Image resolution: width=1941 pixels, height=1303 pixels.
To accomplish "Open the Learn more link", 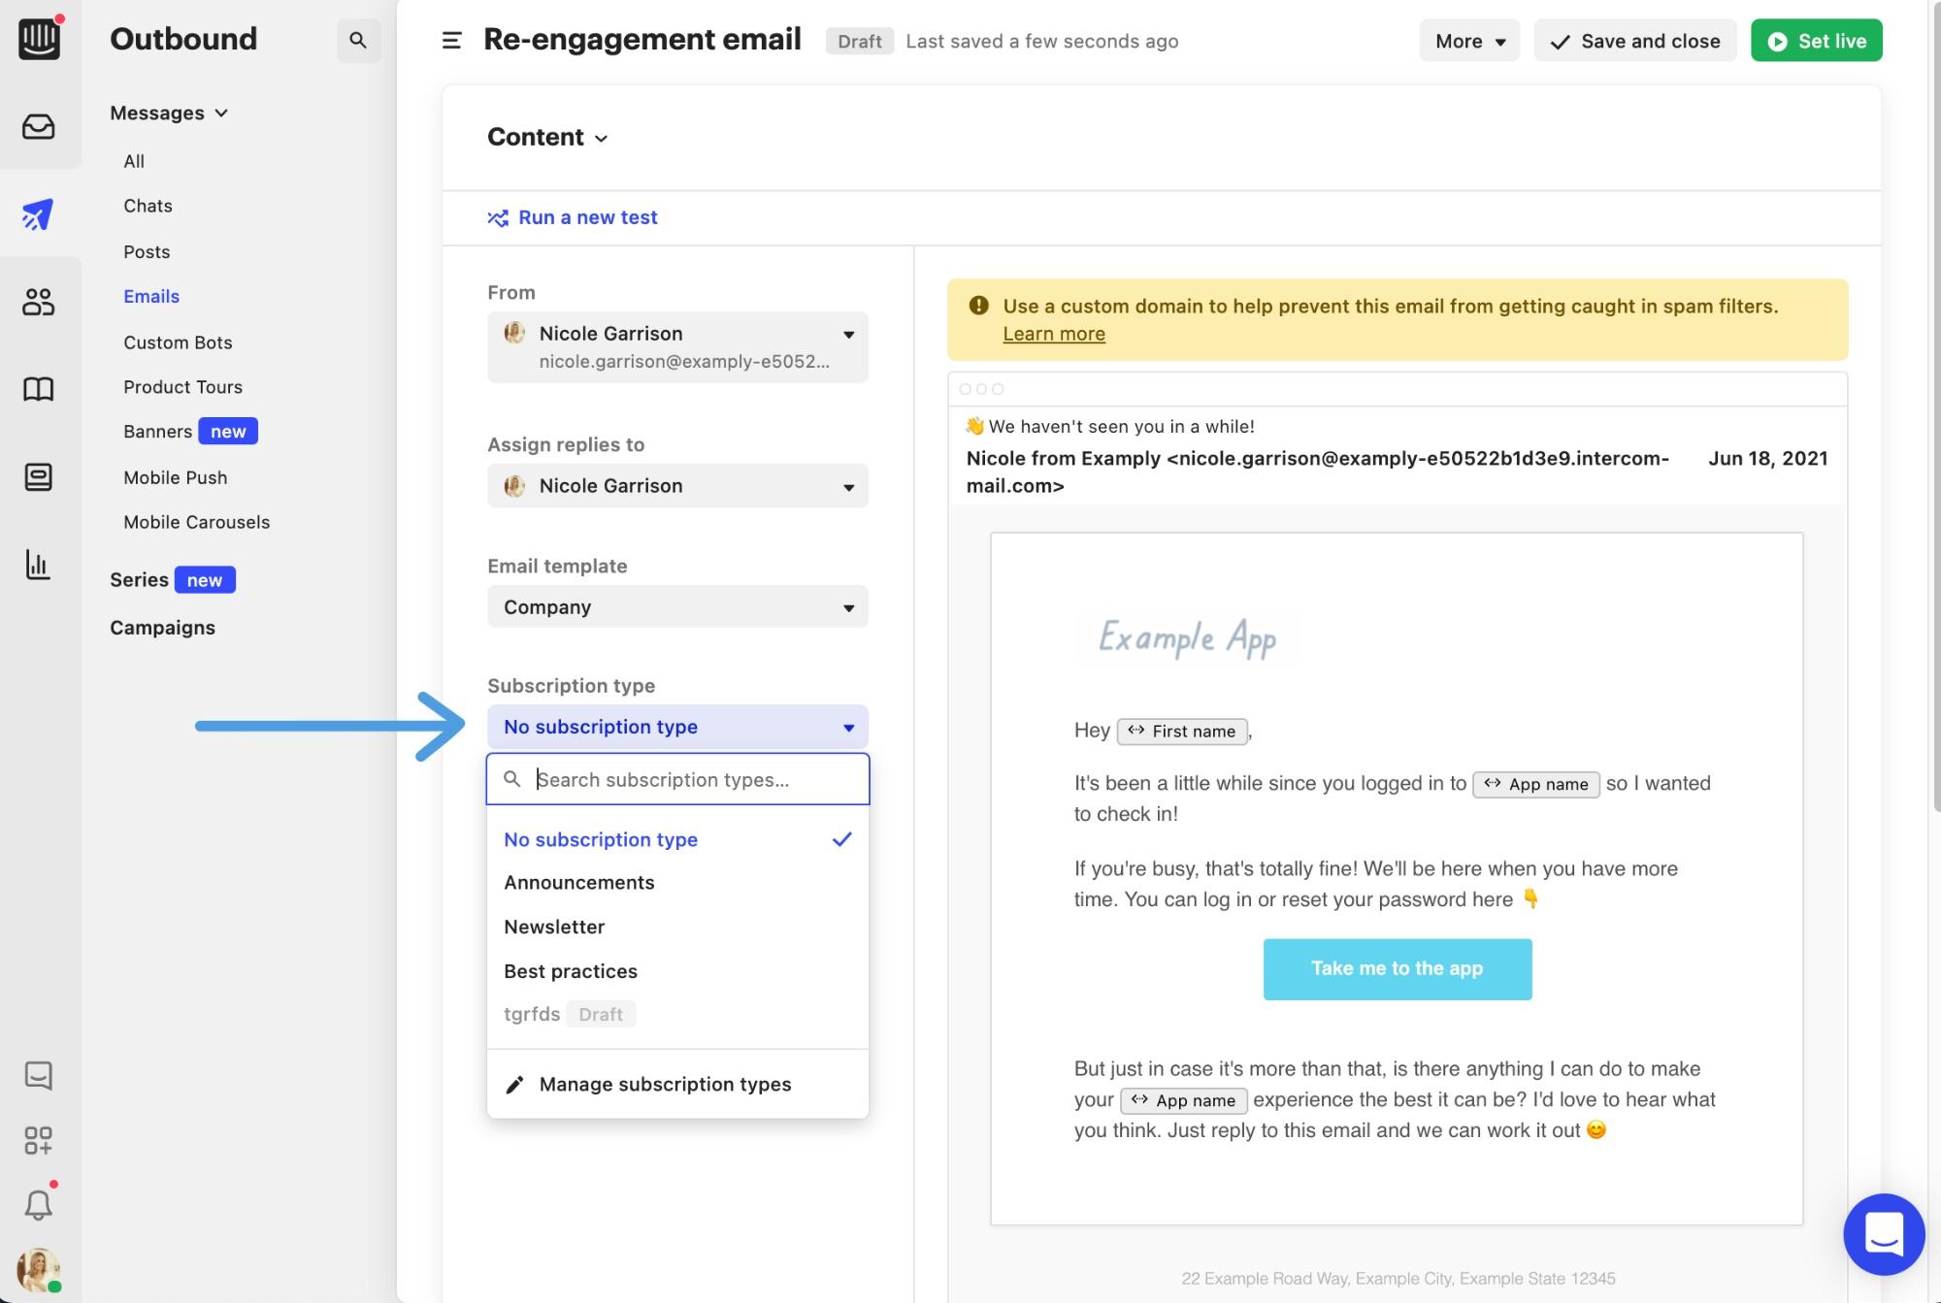I will pos(1054,334).
